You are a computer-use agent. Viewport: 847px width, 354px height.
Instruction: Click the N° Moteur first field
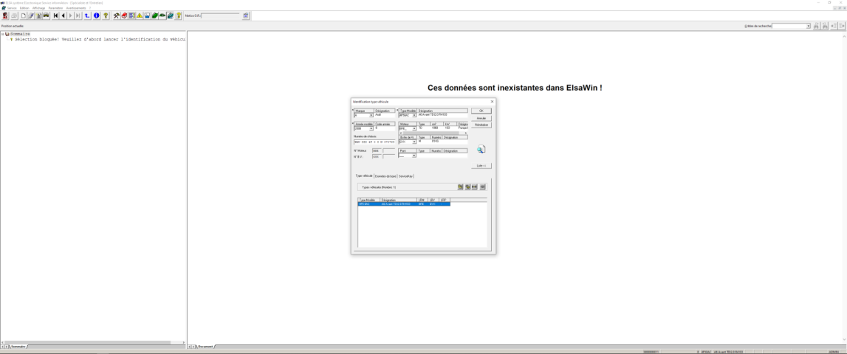[377, 150]
